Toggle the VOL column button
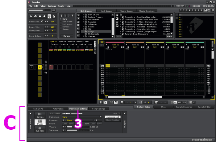 175,102
